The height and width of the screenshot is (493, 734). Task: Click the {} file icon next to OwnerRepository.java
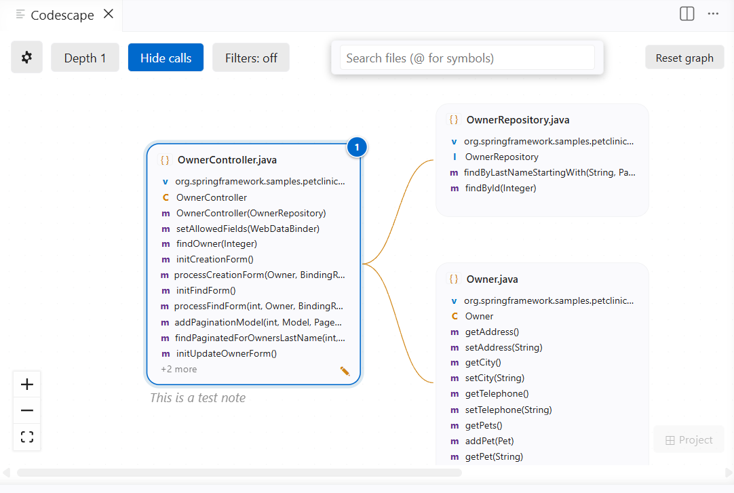click(452, 119)
